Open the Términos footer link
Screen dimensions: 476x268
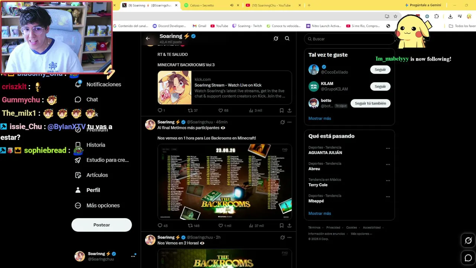(x=314, y=227)
